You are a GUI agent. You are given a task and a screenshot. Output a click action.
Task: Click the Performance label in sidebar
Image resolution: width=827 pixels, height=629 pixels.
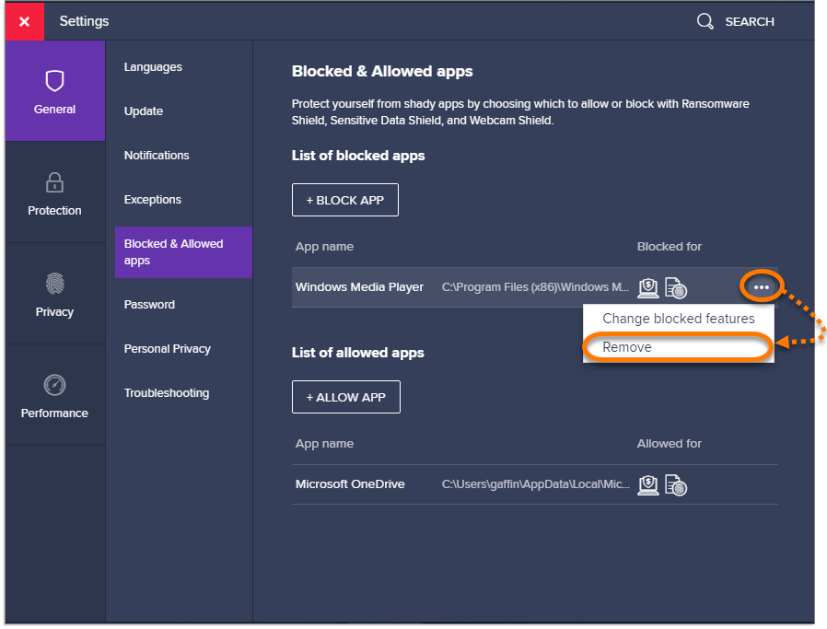click(55, 414)
